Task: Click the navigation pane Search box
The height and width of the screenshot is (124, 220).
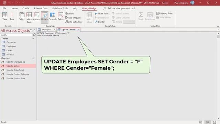Action: (16, 35)
